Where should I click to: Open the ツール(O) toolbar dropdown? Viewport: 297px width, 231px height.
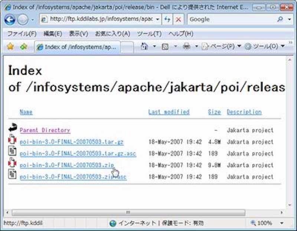pyautogui.click(x=264, y=46)
